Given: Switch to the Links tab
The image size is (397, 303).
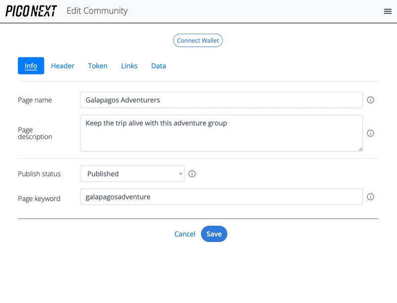Looking at the screenshot, I should 129,66.
